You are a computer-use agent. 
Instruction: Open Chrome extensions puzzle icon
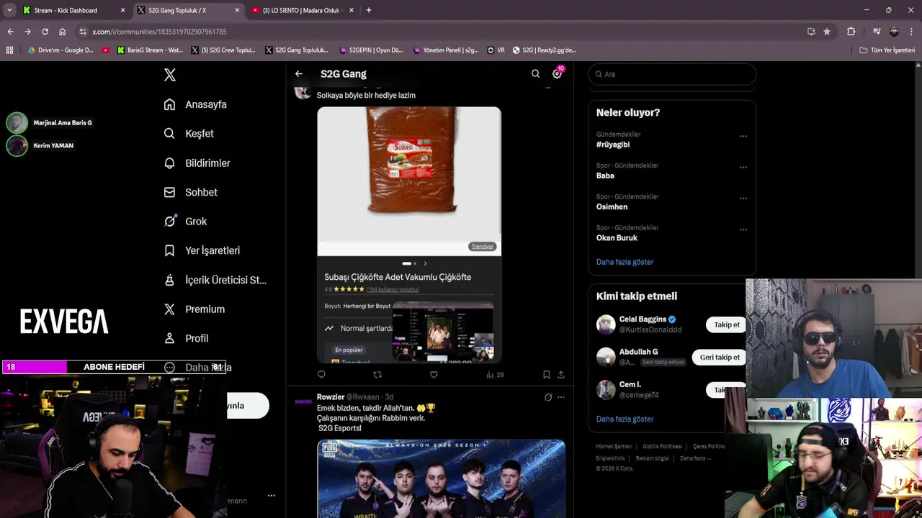[851, 32]
